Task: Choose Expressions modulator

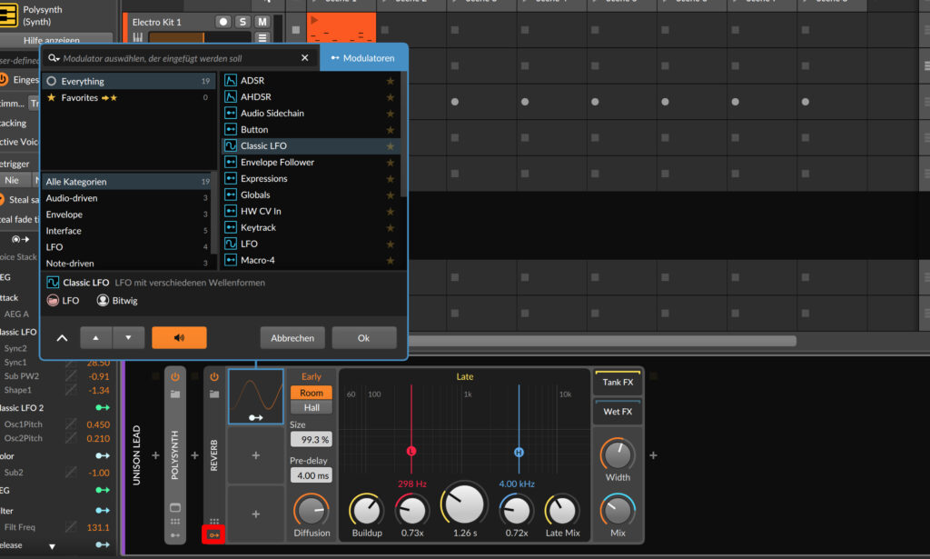Action: [311, 179]
